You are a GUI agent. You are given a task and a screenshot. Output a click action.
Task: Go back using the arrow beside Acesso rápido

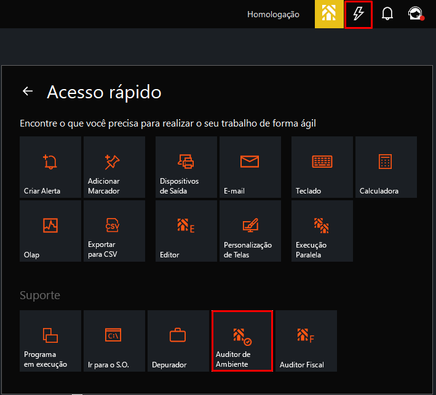pyautogui.click(x=28, y=92)
